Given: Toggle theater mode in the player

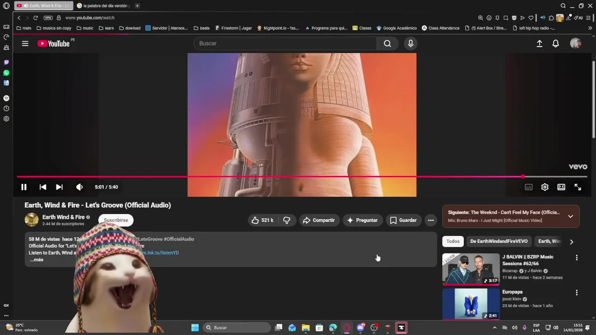Looking at the screenshot, I should click(x=561, y=187).
